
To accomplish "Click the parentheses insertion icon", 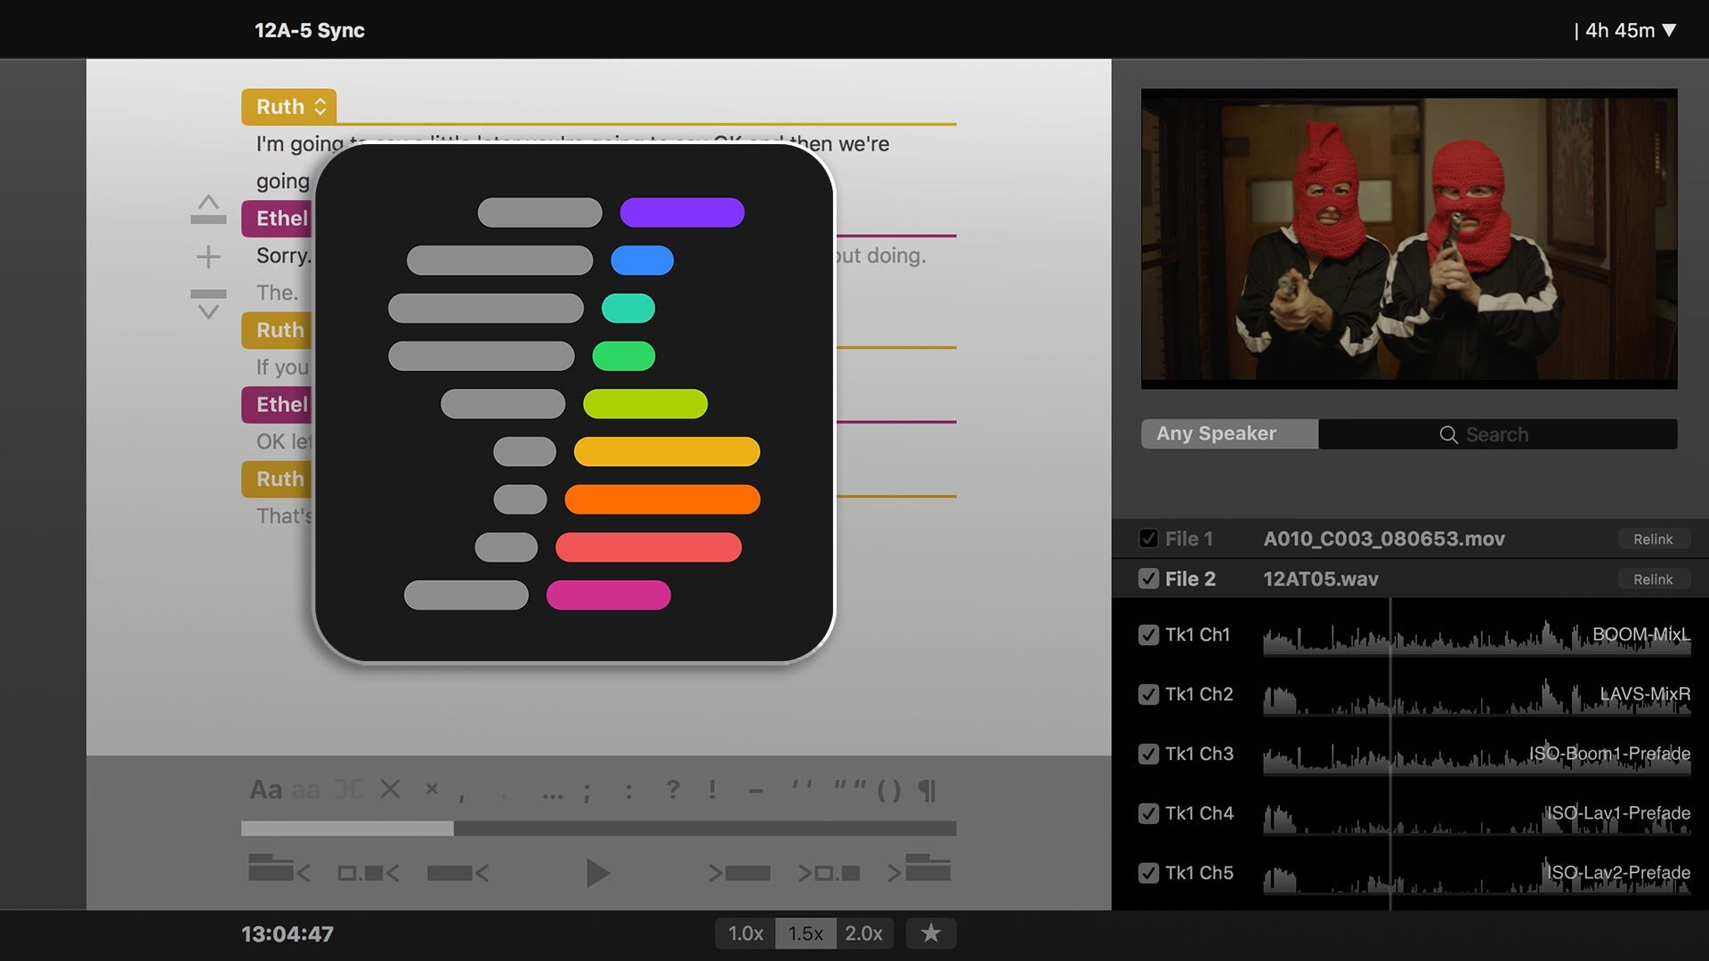I will (x=888, y=788).
